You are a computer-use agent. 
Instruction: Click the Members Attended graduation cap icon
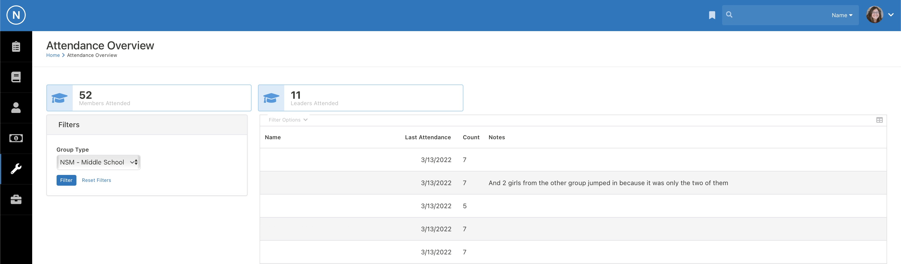pos(60,98)
